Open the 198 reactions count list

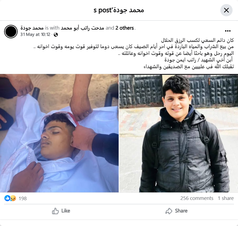pos(23,198)
